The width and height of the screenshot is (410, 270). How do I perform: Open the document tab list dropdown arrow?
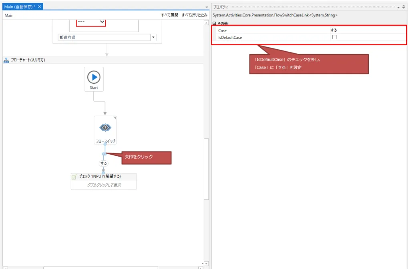pos(207,7)
